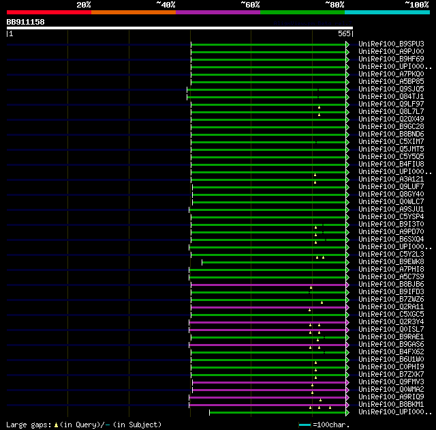Click the yellow gap marker under the Q8L7L7 bar
Viewport: 436px width, 430px height.
click(x=320, y=115)
